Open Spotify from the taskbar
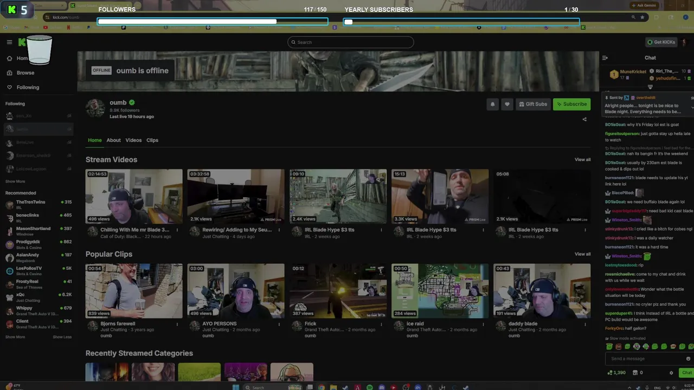 370,387
